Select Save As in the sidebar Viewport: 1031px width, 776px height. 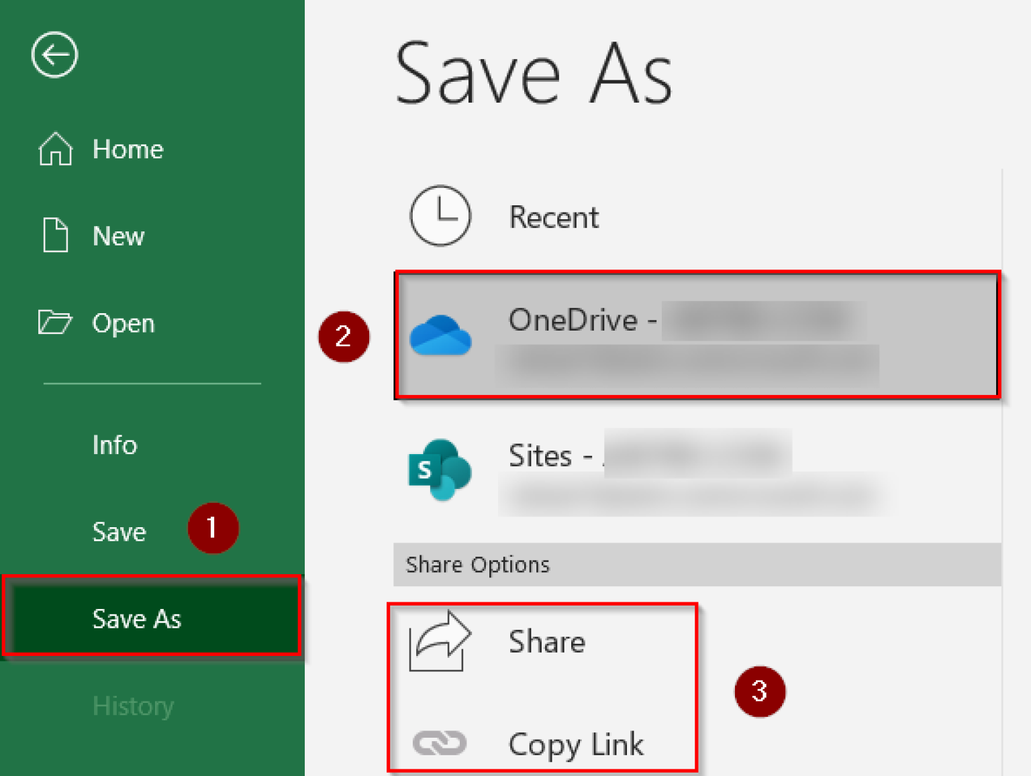tap(137, 618)
